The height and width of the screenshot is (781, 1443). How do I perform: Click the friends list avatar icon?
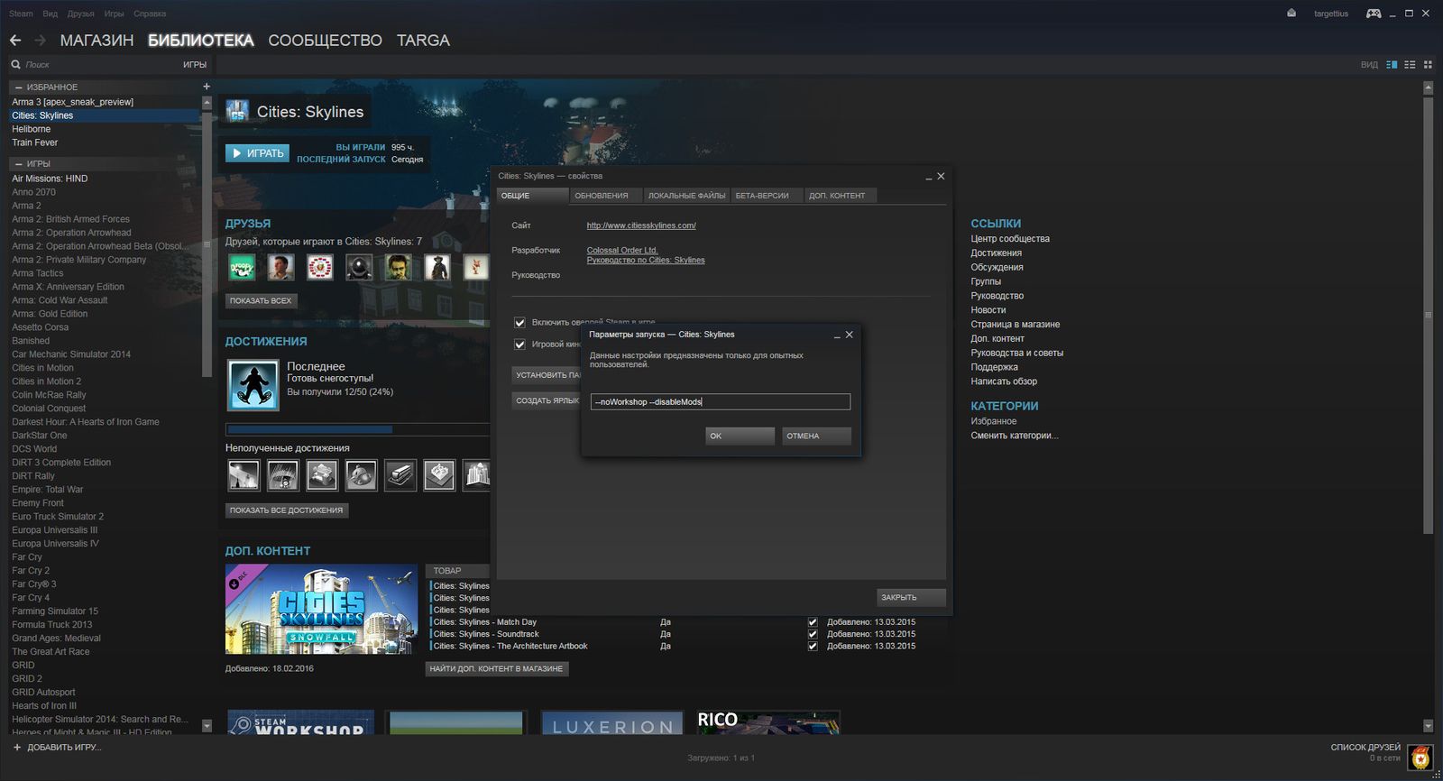1420,758
